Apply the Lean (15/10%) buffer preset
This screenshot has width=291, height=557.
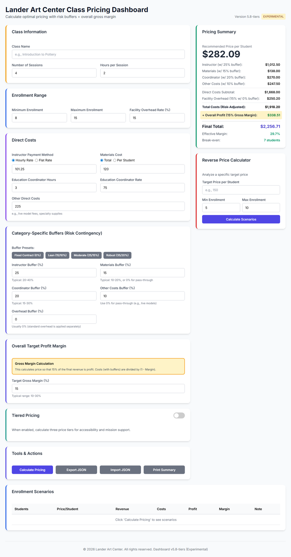pyautogui.click(x=57, y=255)
